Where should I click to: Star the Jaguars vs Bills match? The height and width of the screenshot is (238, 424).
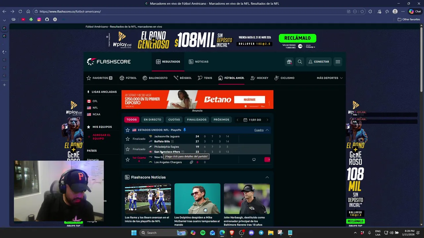pos(128,139)
